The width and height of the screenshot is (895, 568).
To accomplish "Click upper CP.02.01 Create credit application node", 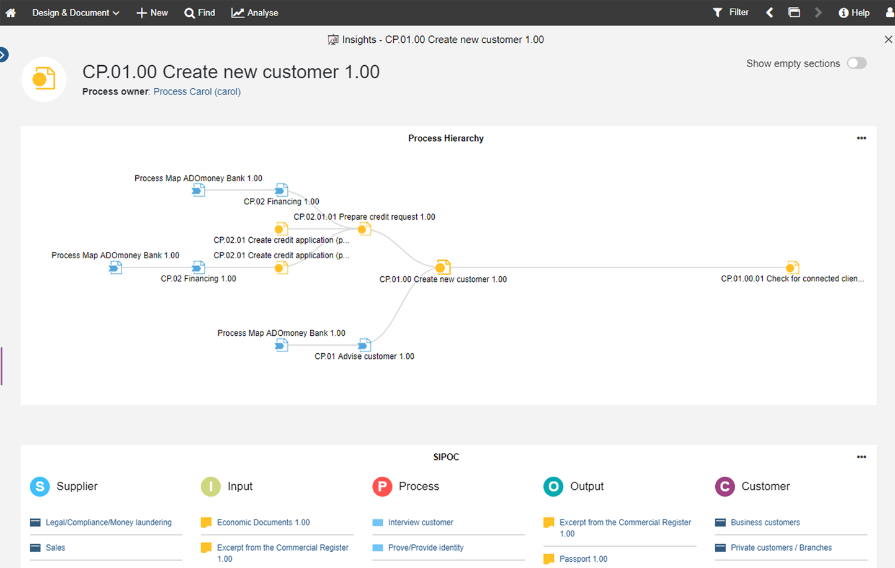I will coord(281,229).
